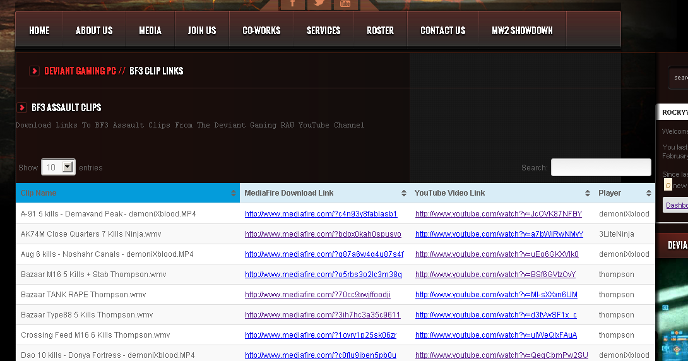Select 'Bazaar M16 5 Kills + Stab Thompson.wmv'
The image size is (688, 361).
click(93, 274)
